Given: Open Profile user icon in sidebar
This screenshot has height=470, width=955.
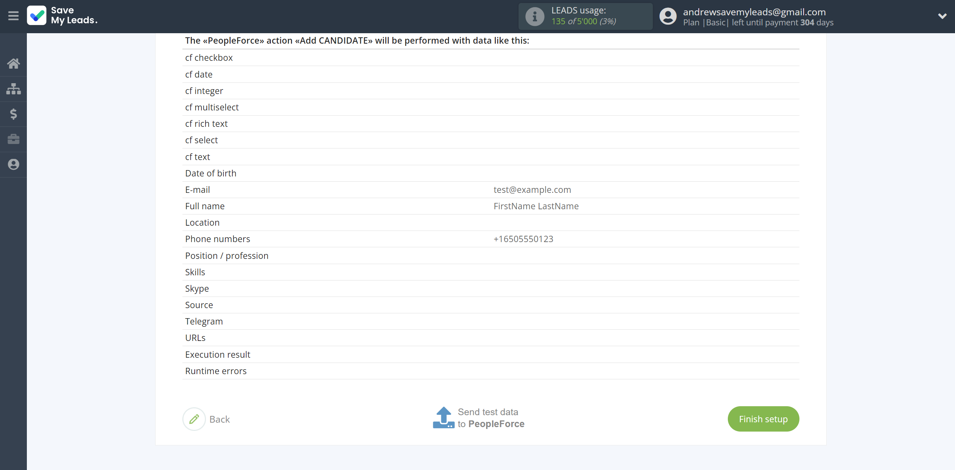Looking at the screenshot, I should 13,164.
